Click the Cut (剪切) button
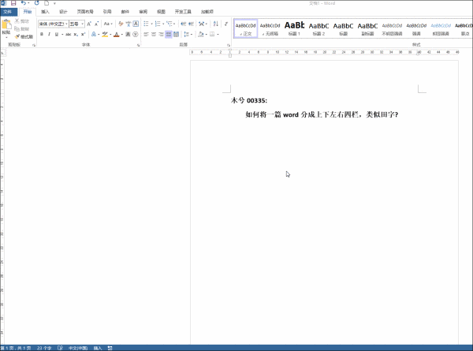The width and height of the screenshot is (473, 351). pyautogui.click(x=22, y=21)
